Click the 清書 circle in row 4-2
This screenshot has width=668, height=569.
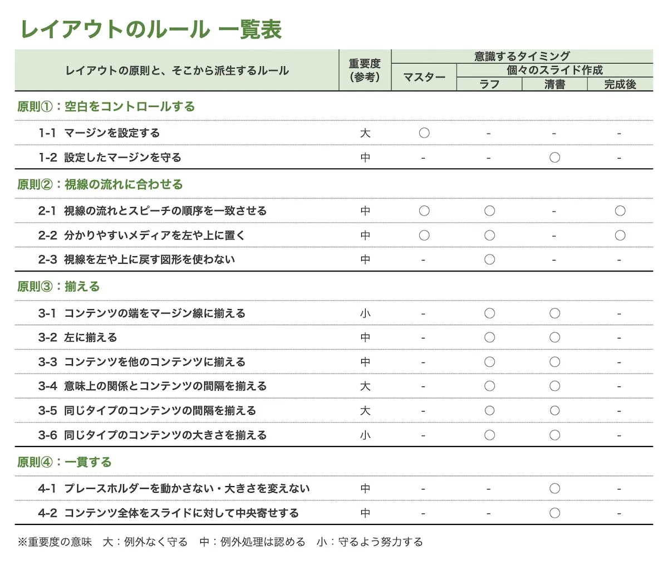click(x=554, y=513)
